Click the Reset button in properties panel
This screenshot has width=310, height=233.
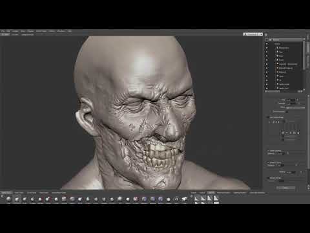click(285, 188)
